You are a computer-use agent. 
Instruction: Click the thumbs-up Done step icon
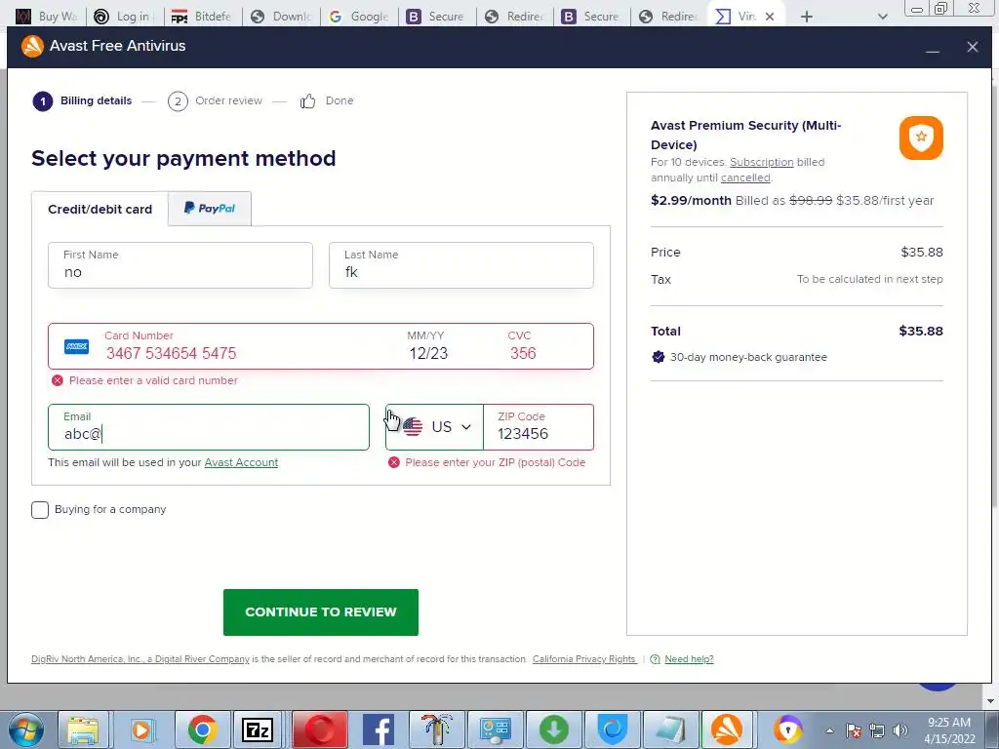tap(307, 100)
